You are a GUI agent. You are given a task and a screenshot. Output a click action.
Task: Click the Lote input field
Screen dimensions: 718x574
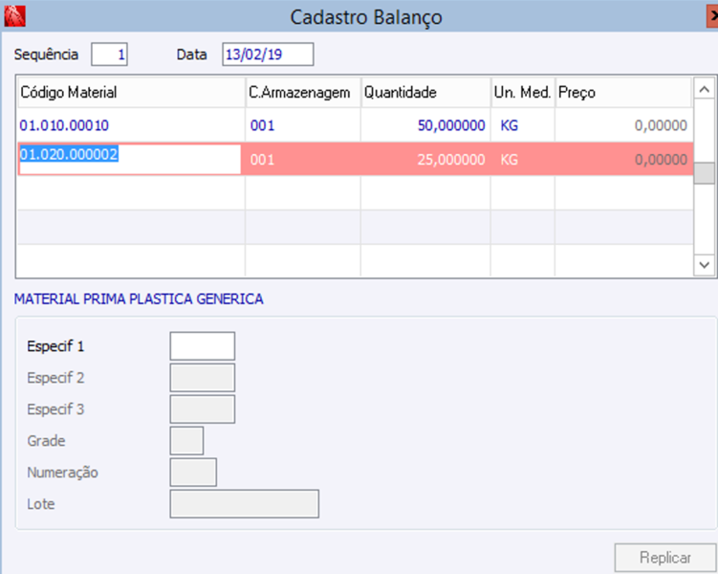(245, 504)
